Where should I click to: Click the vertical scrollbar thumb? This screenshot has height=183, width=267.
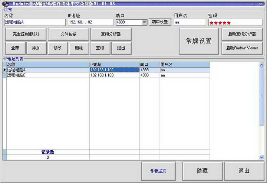pyautogui.click(x=261, y=97)
